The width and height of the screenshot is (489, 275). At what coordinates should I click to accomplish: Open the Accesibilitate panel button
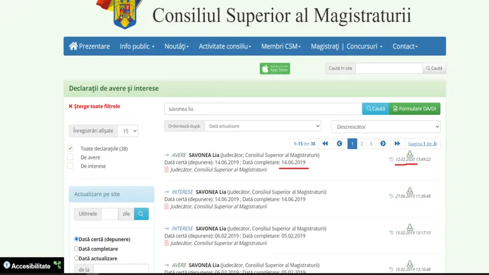[32, 266]
